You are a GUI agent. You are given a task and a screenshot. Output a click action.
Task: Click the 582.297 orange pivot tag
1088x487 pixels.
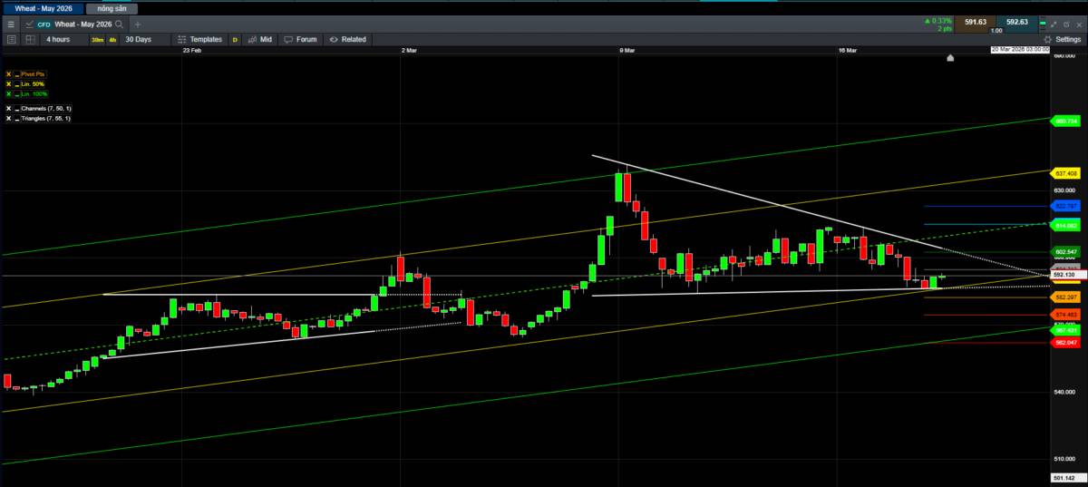pos(1065,297)
